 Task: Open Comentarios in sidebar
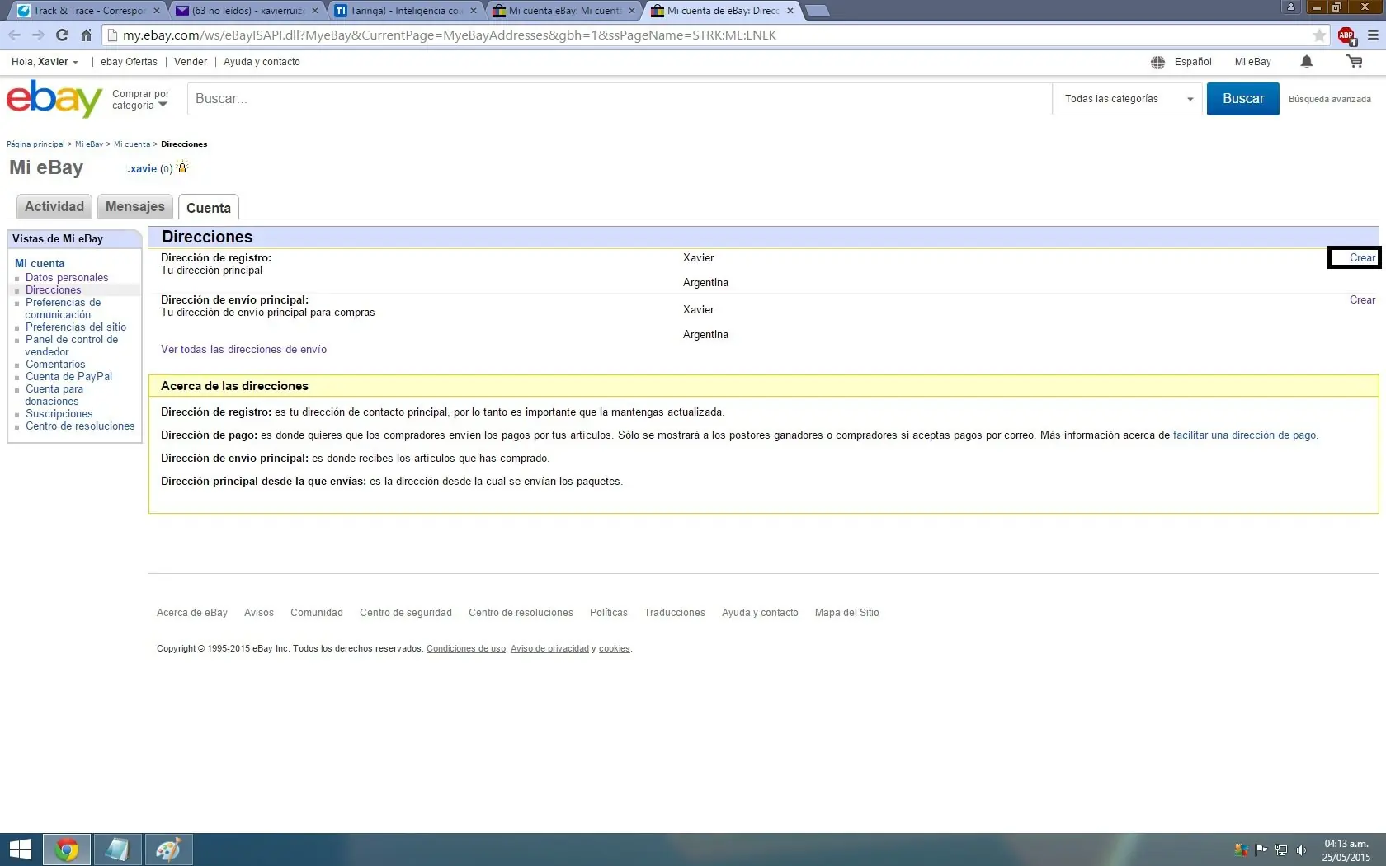coord(55,365)
